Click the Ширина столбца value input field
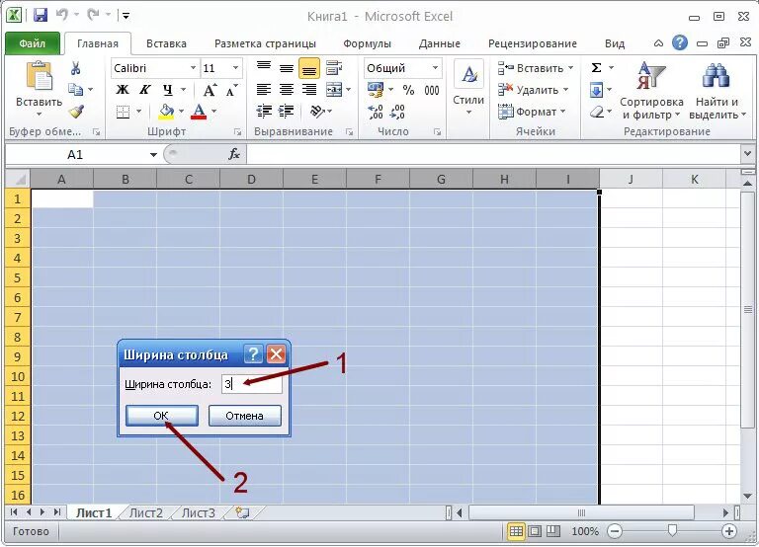The width and height of the screenshot is (759, 547). click(252, 384)
